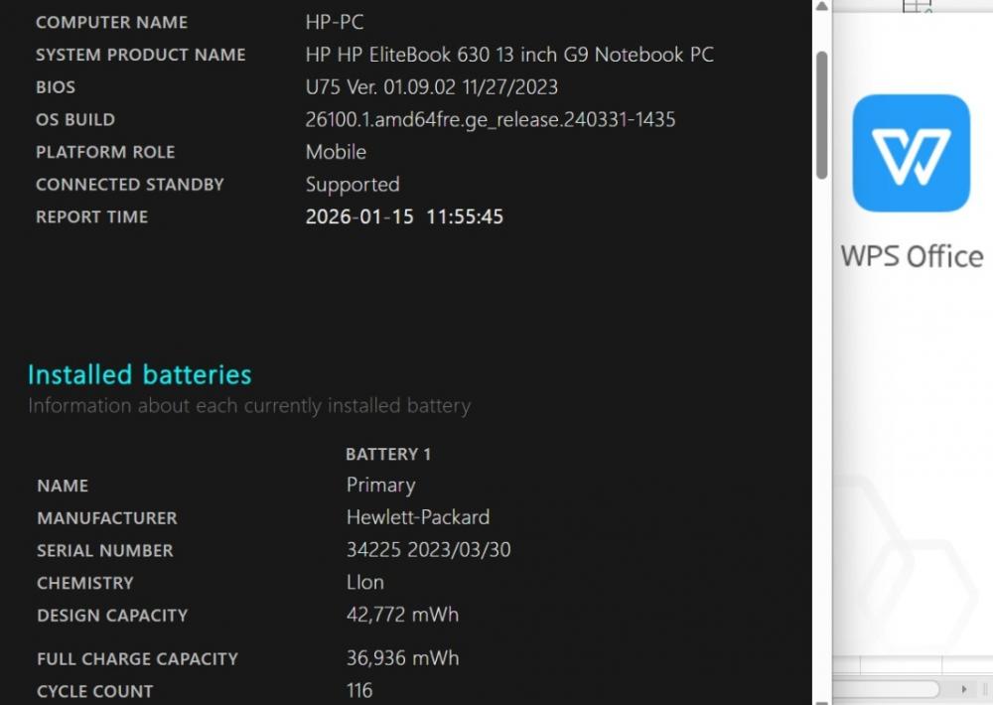
Task: Click the CYCLE COUNT row label
Action: [95, 691]
